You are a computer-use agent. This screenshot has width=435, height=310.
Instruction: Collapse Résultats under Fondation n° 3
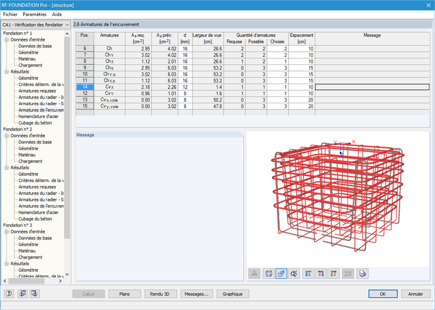tap(7, 264)
